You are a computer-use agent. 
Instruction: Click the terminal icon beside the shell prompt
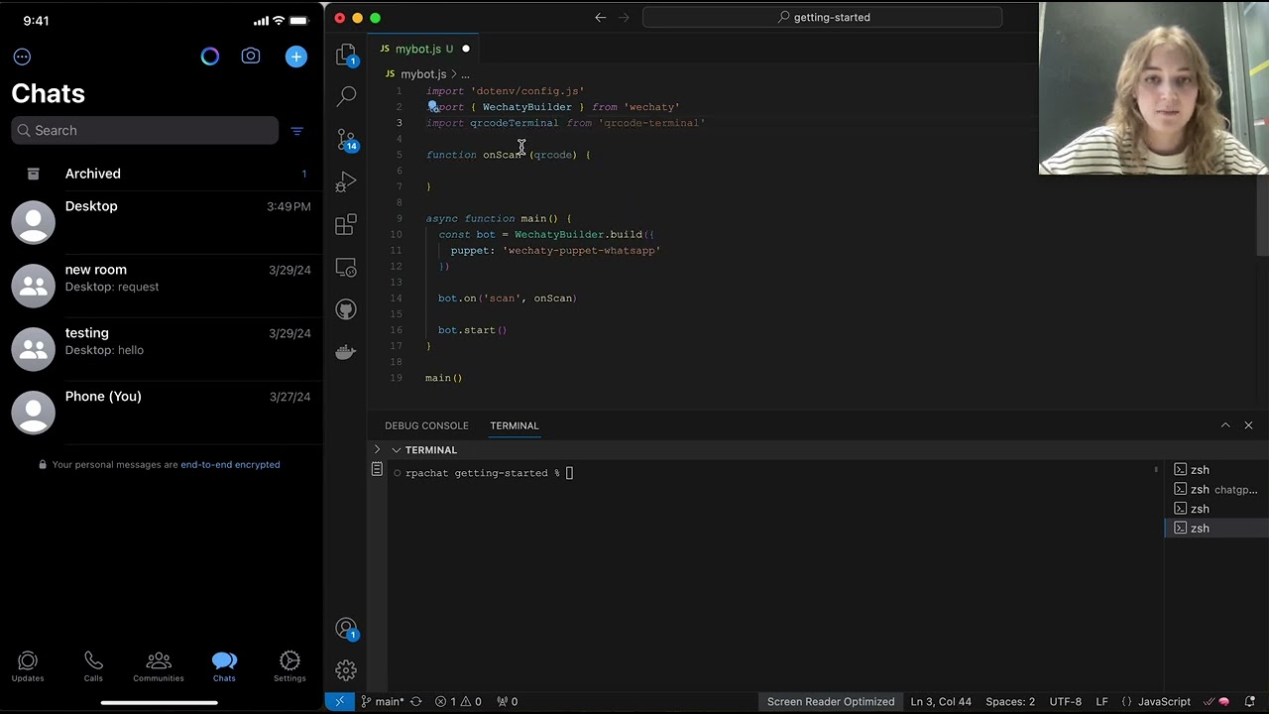377,470
